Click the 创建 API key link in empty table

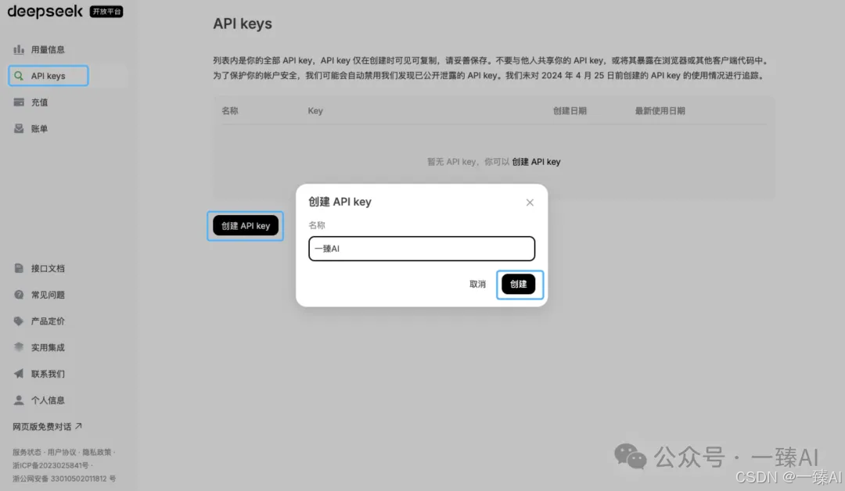pos(536,162)
